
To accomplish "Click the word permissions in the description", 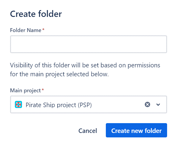I will [144, 66].
